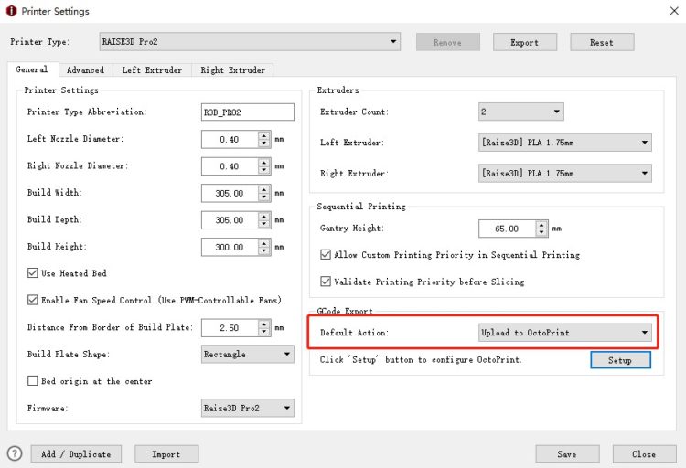This screenshot has width=686, height=468.
Task: Click the Build Depth value field
Action: (230, 220)
